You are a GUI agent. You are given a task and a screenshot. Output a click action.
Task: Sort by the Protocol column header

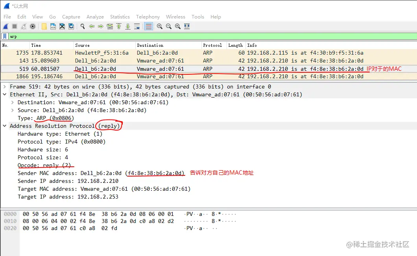coord(214,46)
